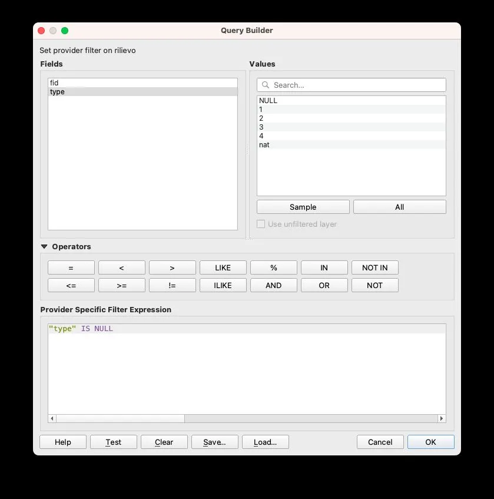Load a saved query with Load
The width and height of the screenshot is (494, 499).
click(265, 442)
